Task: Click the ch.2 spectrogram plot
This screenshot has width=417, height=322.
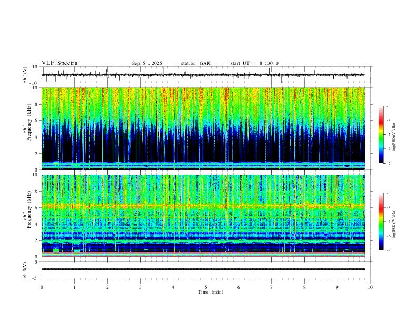Action: [x=203, y=216]
